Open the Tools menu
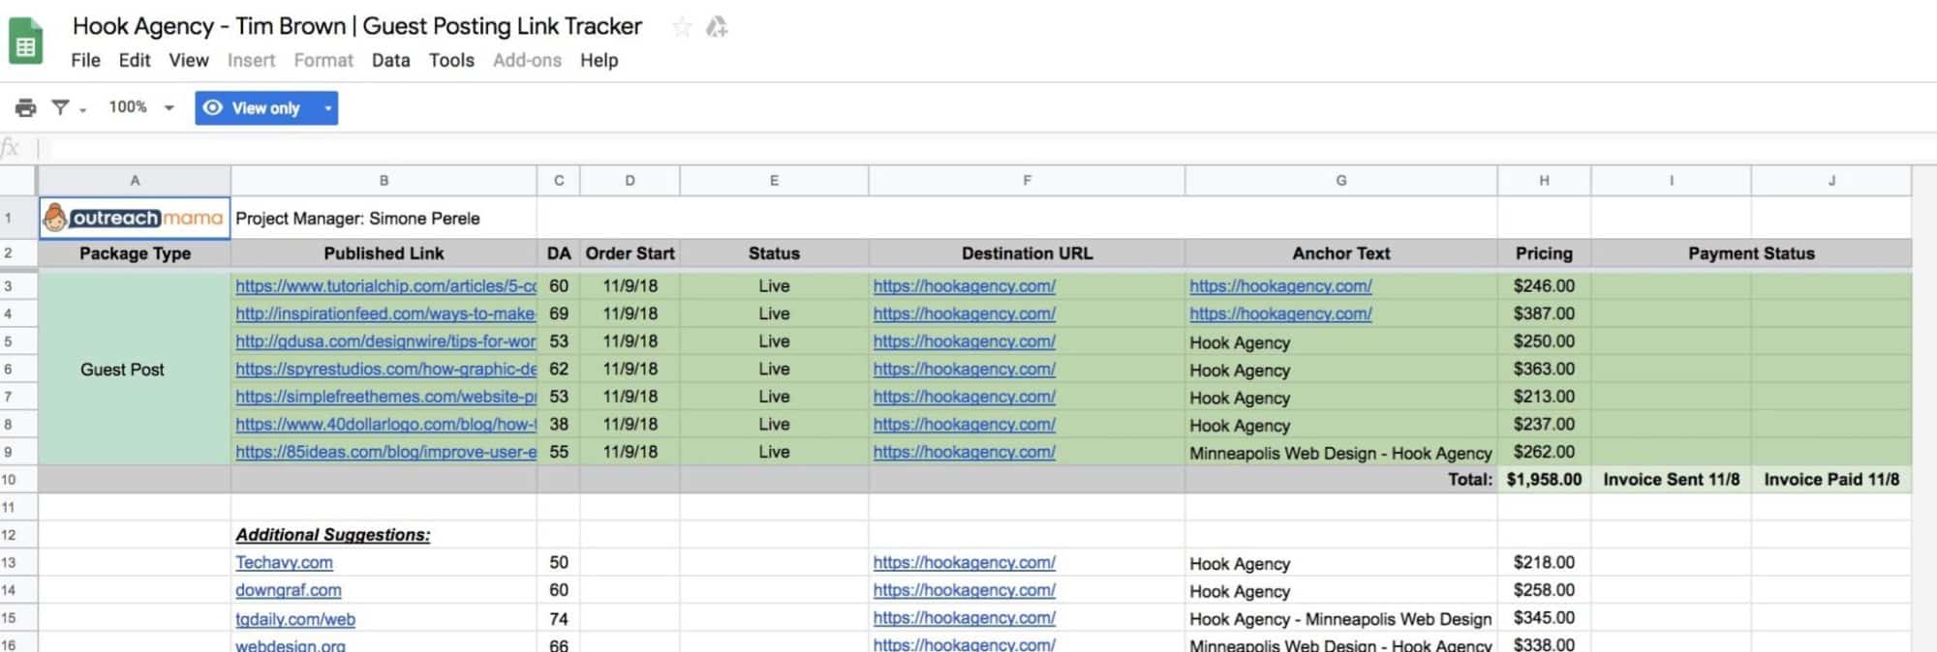The height and width of the screenshot is (652, 1937). 451,60
